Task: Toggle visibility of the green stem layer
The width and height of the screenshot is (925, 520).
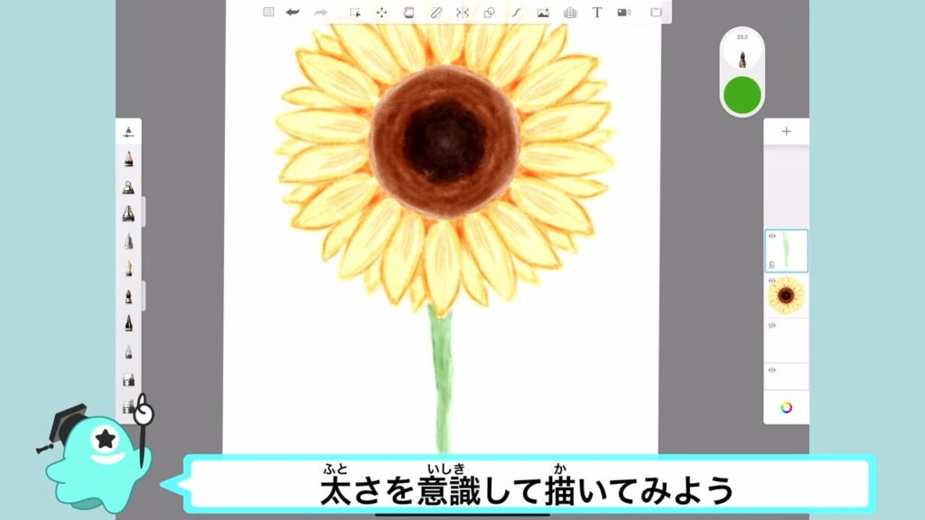Action: (771, 237)
